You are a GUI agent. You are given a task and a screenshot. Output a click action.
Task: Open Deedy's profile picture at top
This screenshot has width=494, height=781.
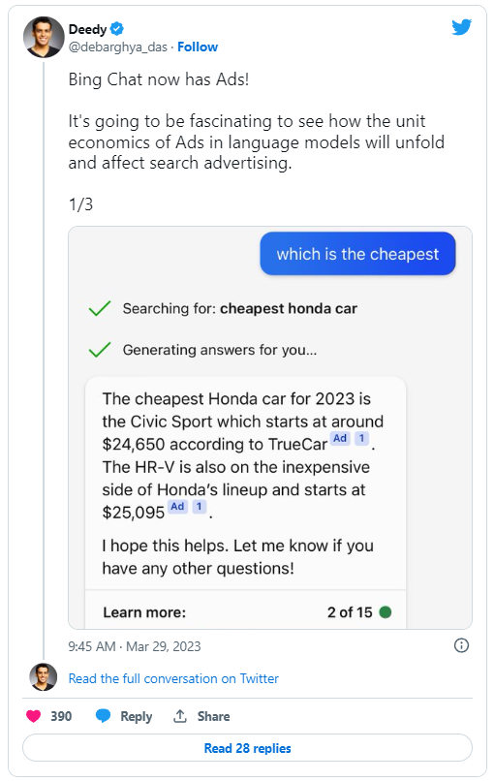pyautogui.click(x=44, y=37)
